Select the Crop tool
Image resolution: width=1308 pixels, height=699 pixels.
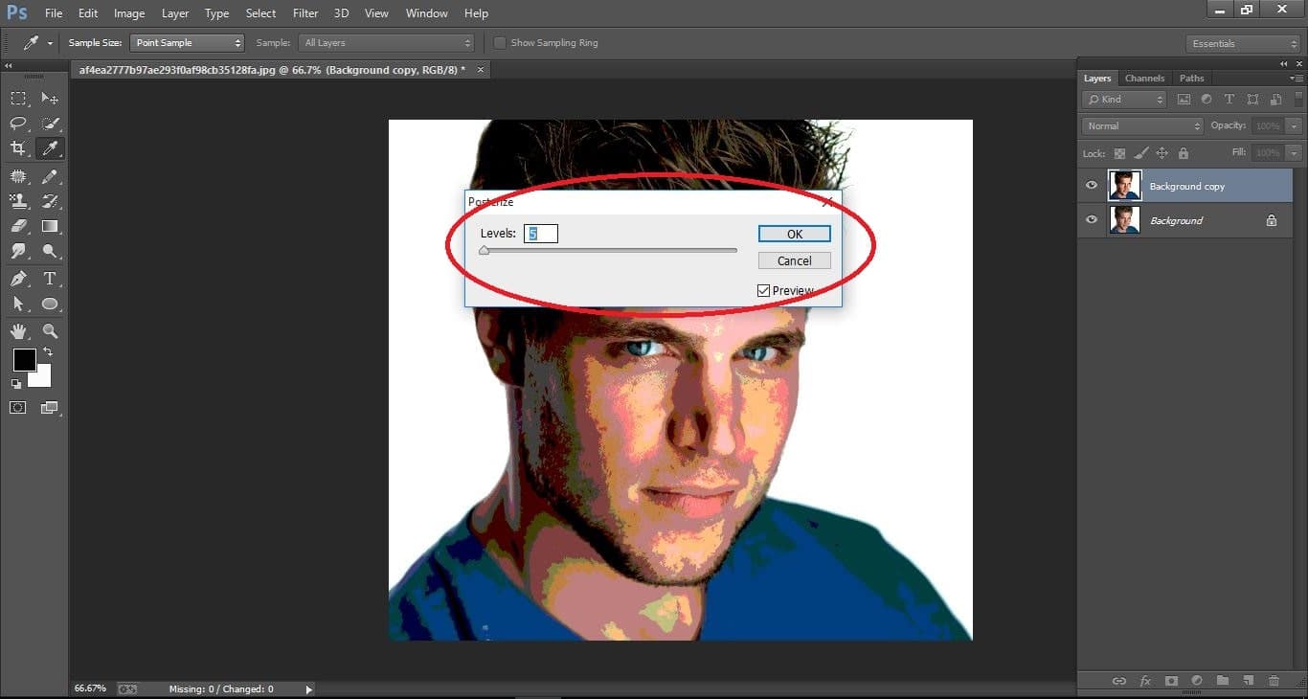19,148
